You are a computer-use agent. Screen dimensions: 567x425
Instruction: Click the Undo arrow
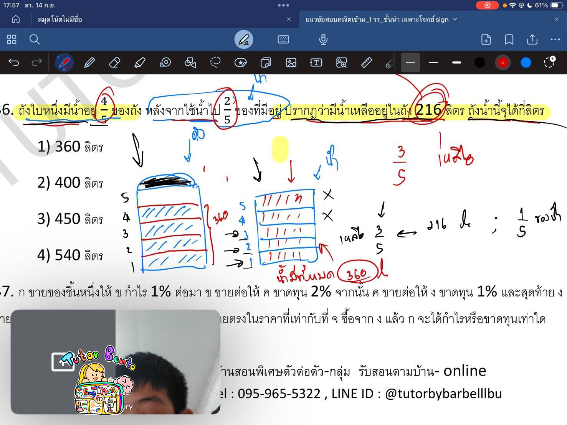click(x=14, y=63)
